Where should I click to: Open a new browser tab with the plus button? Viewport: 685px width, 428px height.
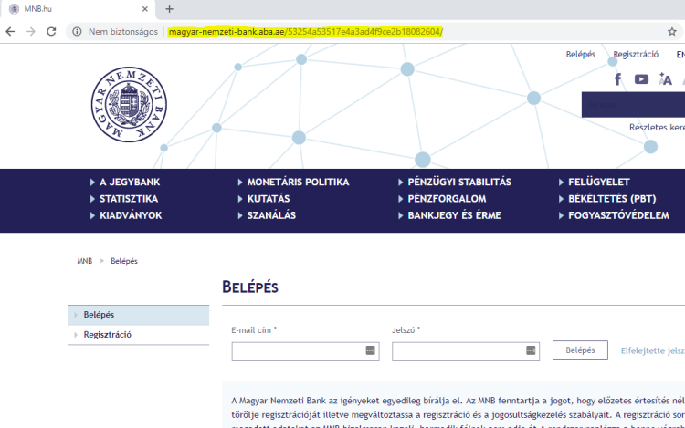point(169,8)
